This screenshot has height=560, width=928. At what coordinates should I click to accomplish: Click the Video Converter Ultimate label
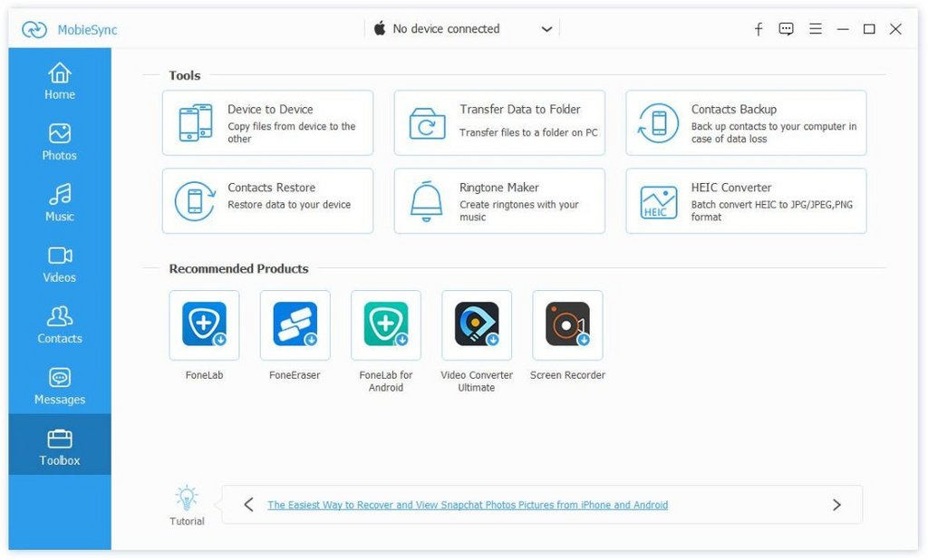click(477, 381)
